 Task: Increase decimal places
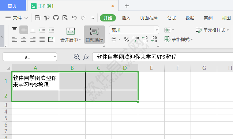pyautogui.click(x=145, y=39)
